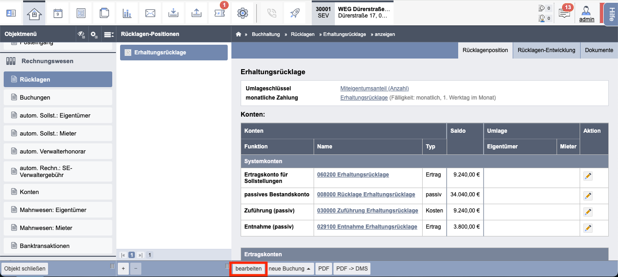The height and width of the screenshot is (277, 618).
Task: Click the bearbeiten button
Action: [248, 269]
